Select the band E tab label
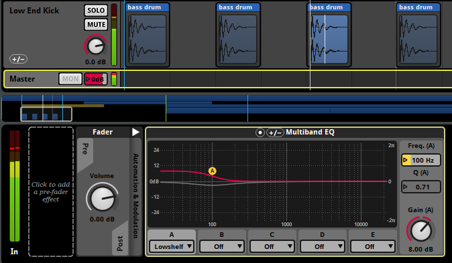 373,234
